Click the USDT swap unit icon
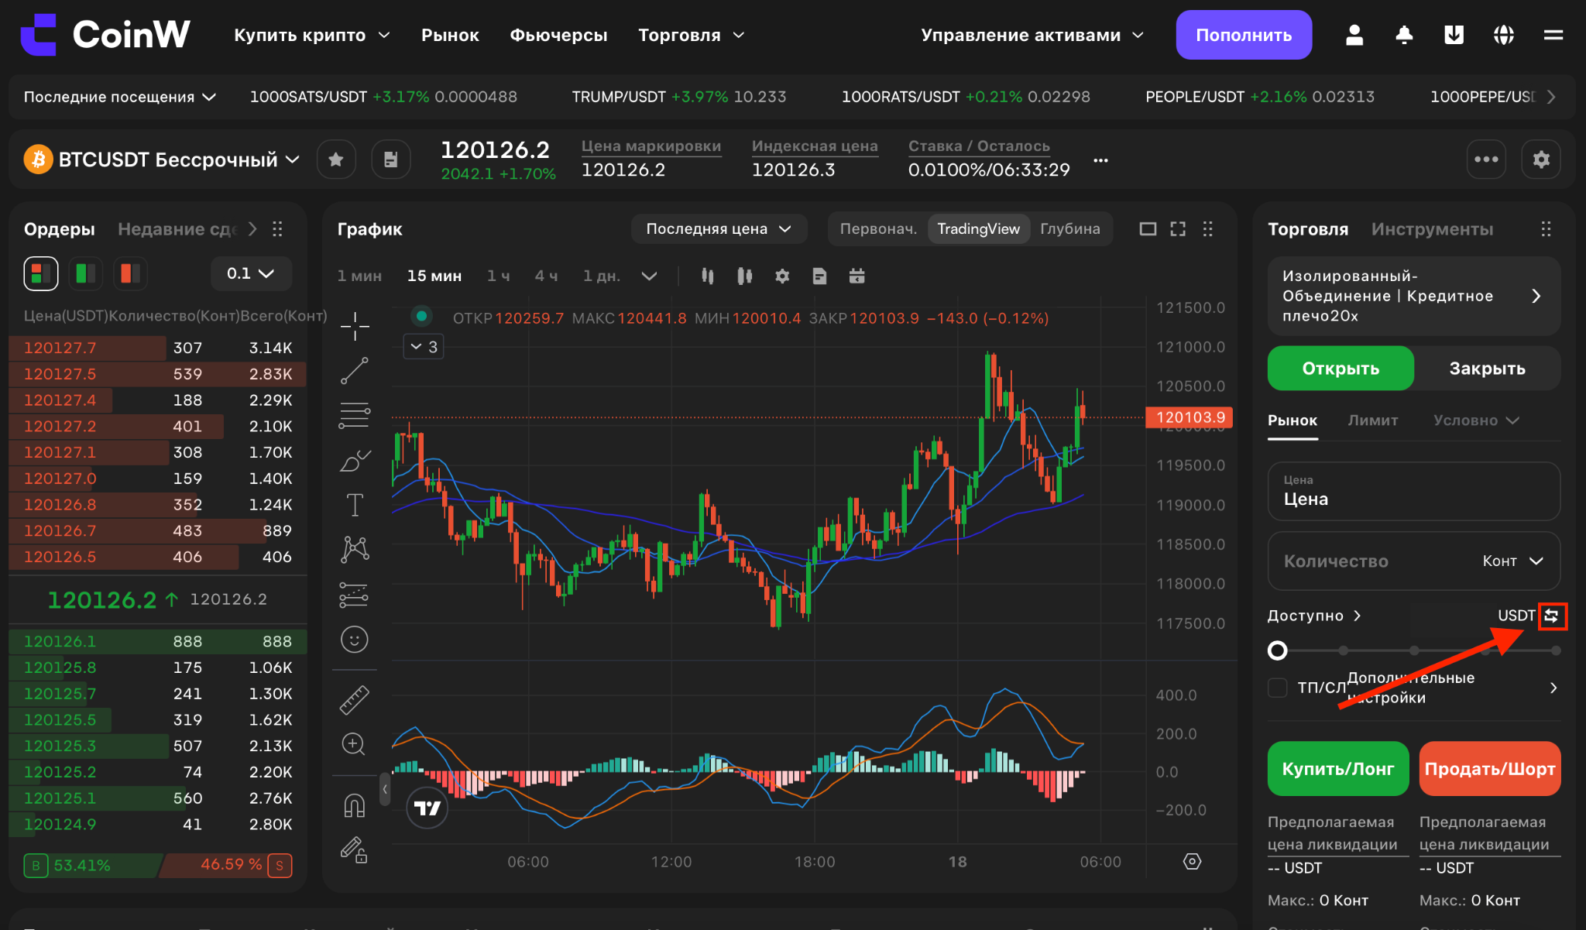The width and height of the screenshot is (1586, 930). pyautogui.click(x=1552, y=616)
